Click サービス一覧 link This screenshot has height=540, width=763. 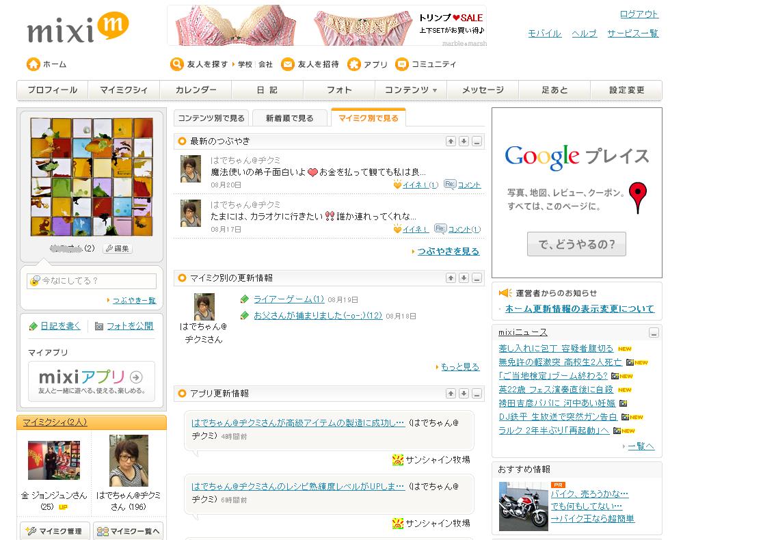(x=632, y=33)
